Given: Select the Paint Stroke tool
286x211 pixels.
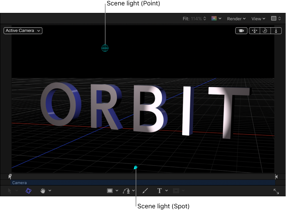Looking at the screenshot, I should pos(145,191).
